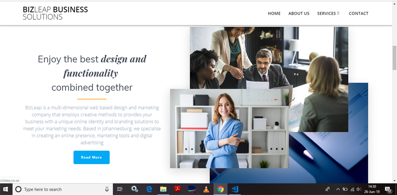Open File Explorer from taskbar
This screenshot has height=195, width=397.
(x=163, y=189)
